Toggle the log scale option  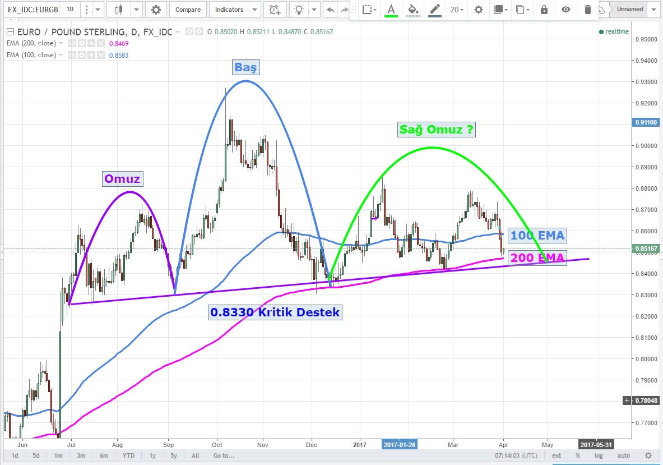(599, 455)
